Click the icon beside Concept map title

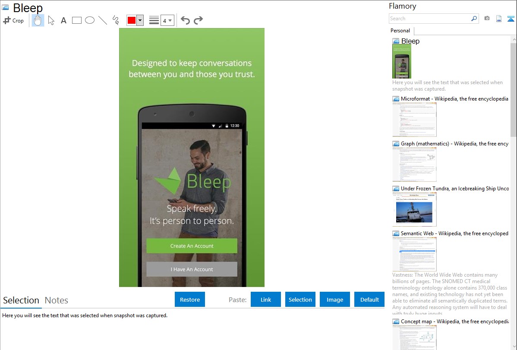click(396, 322)
